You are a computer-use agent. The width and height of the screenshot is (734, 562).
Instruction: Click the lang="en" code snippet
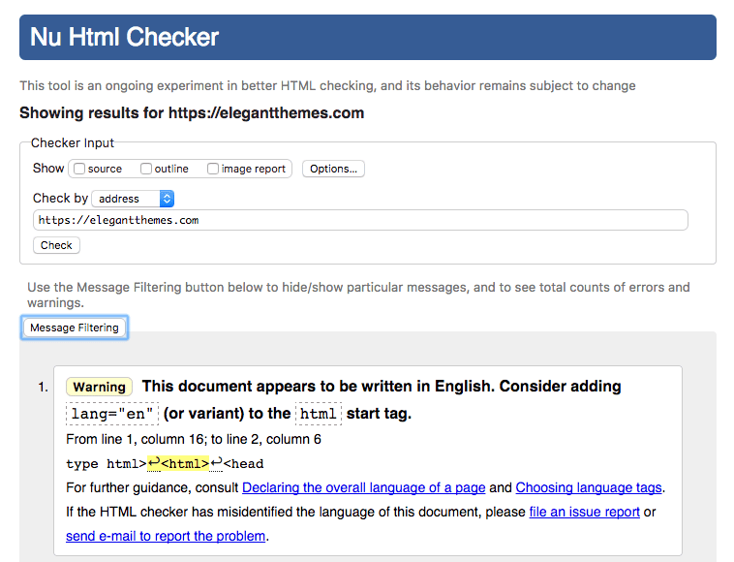click(x=112, y=414)
